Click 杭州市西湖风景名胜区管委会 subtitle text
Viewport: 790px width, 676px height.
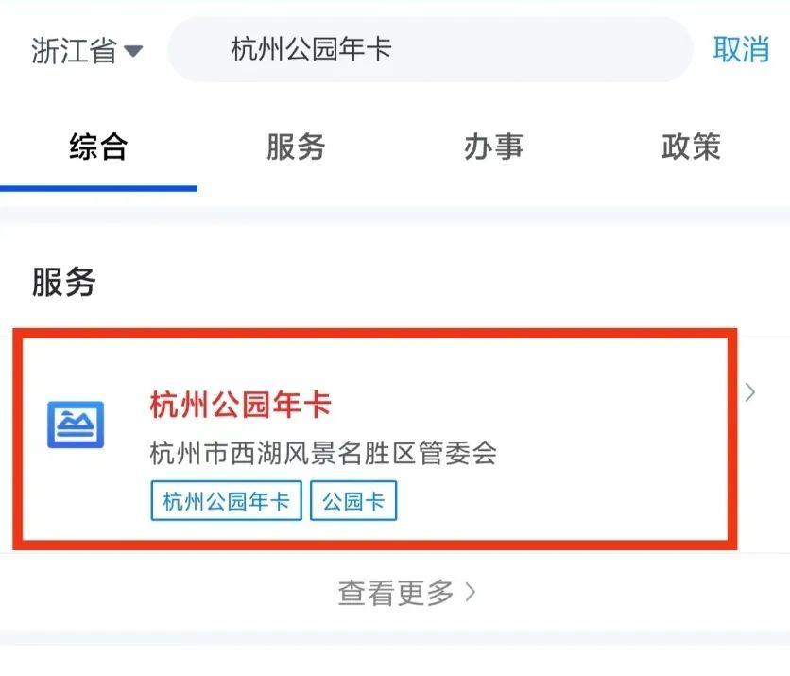[x=323, y=453]
